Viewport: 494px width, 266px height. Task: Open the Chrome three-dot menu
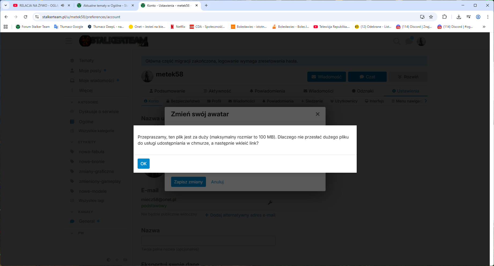(488, 17)
